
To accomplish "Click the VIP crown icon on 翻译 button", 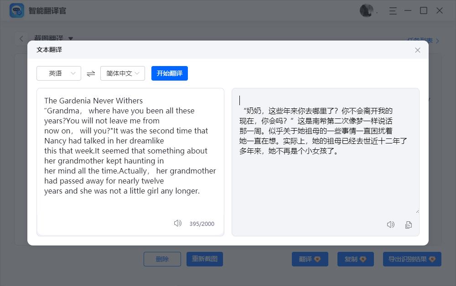I will pyautogui.click(x=318, y=259).
